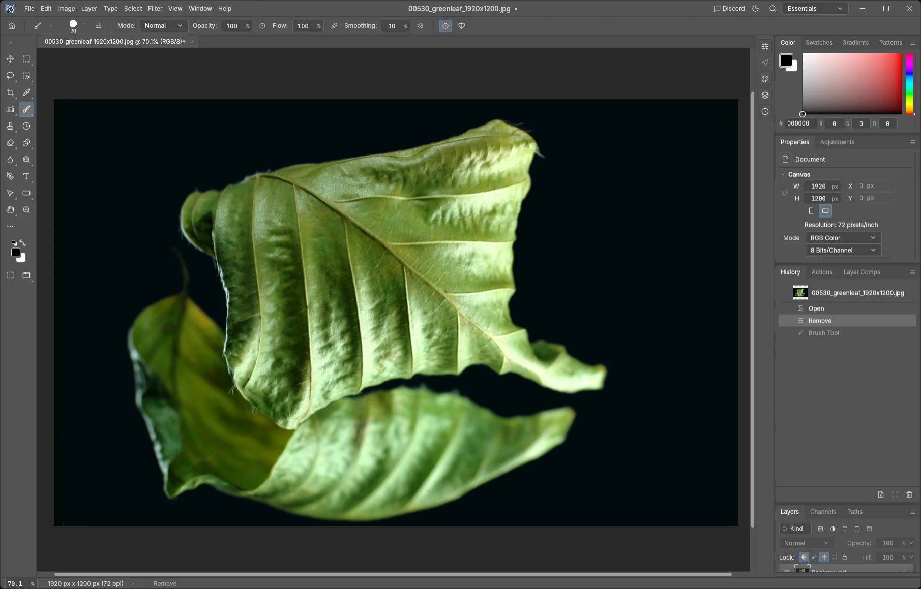Viewport: 921px width, 589px height.
Task: Toggle dark mode moon icon
Action: 756,9
